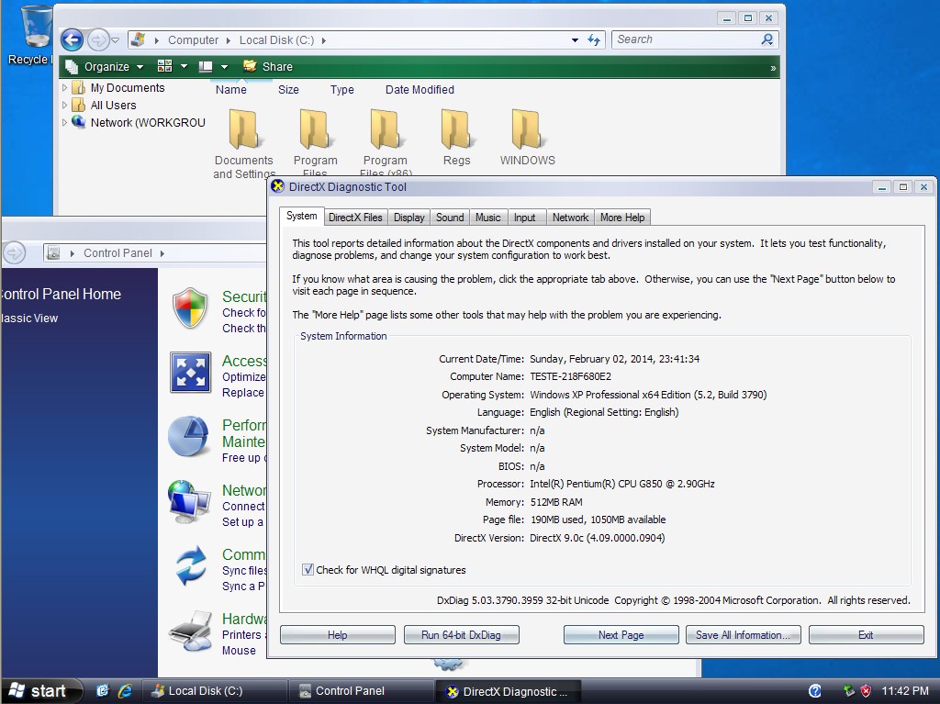
Task: Sort files by the Name column
Action: (230, 89)
